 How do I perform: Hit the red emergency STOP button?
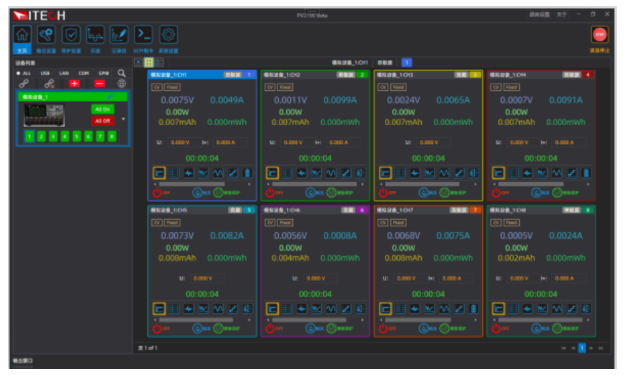click(x=600, y=35)
